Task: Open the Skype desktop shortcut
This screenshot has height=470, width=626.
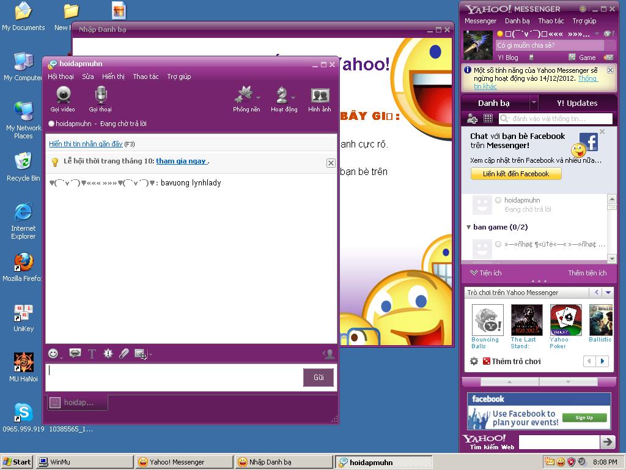Action: [24, 412]
